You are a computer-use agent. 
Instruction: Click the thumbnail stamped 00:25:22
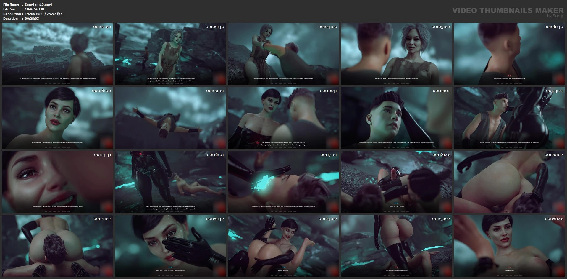[x=396, y=246]
